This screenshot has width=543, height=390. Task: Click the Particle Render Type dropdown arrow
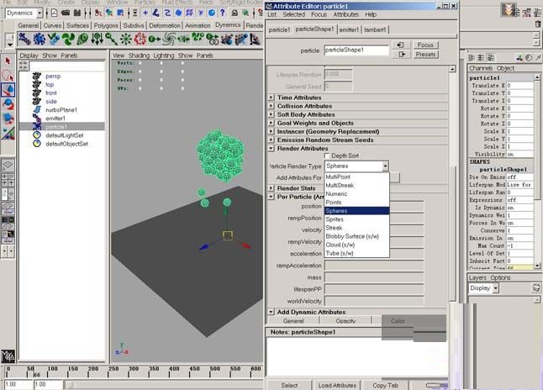pos(385,166)
